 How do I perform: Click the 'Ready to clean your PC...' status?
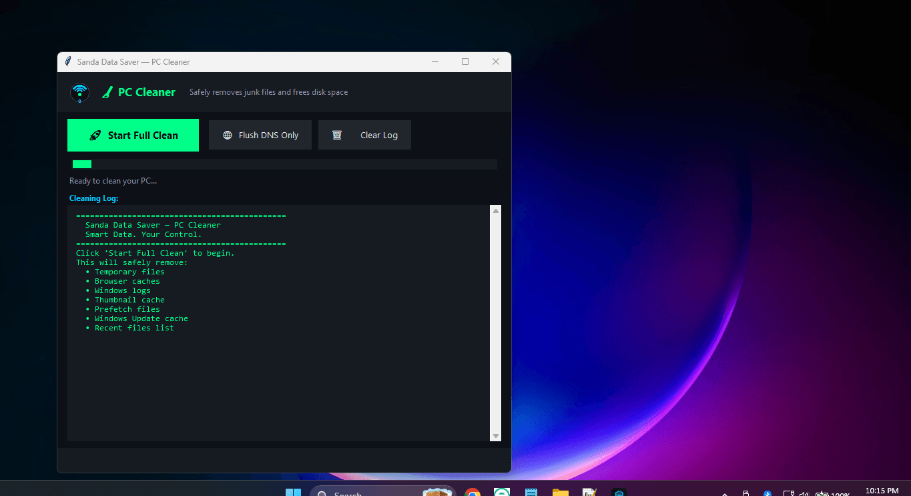click(x=113, y=181)
